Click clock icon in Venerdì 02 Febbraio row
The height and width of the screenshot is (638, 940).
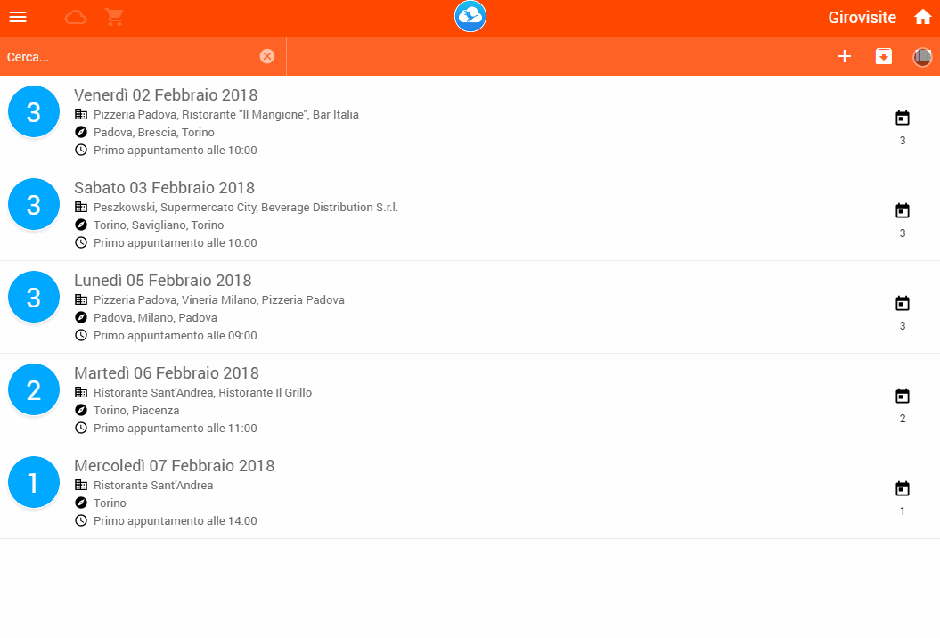point(81,150)
